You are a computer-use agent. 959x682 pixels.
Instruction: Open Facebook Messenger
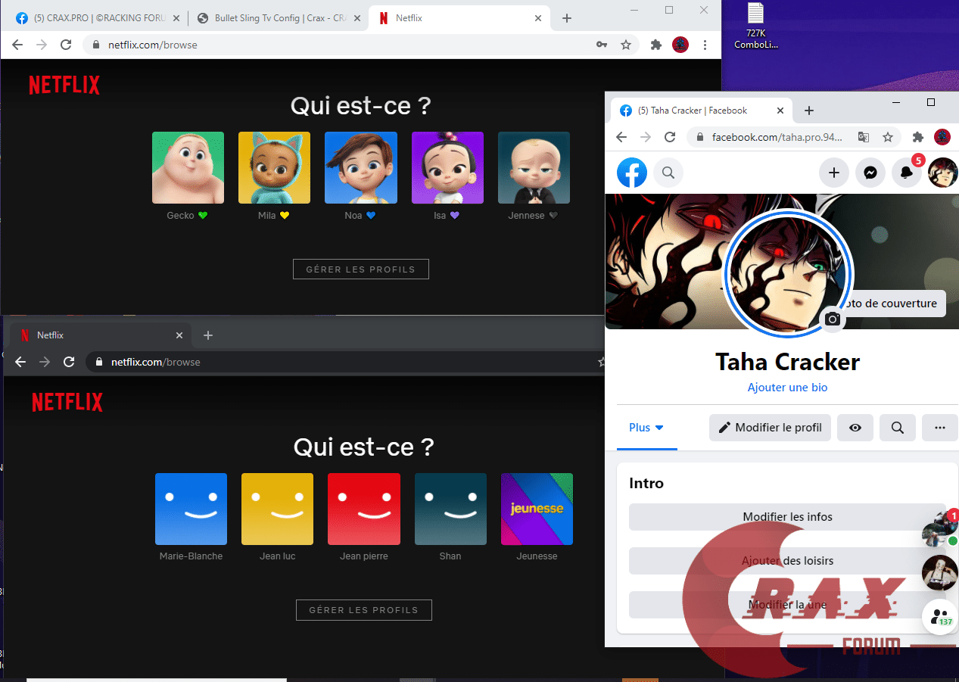870,173
